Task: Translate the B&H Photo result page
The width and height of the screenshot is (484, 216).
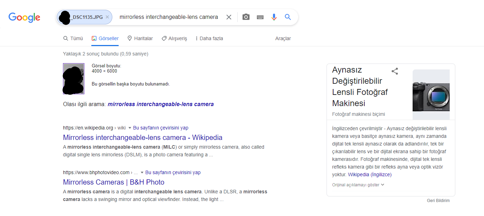Action: tap(173, 172)
